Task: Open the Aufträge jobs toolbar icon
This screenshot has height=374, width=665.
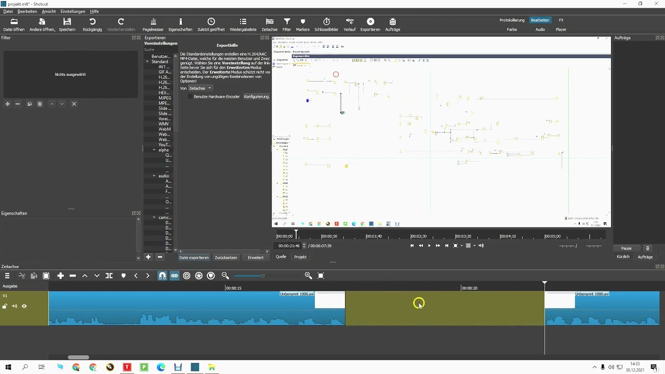Action: [393, 24]
